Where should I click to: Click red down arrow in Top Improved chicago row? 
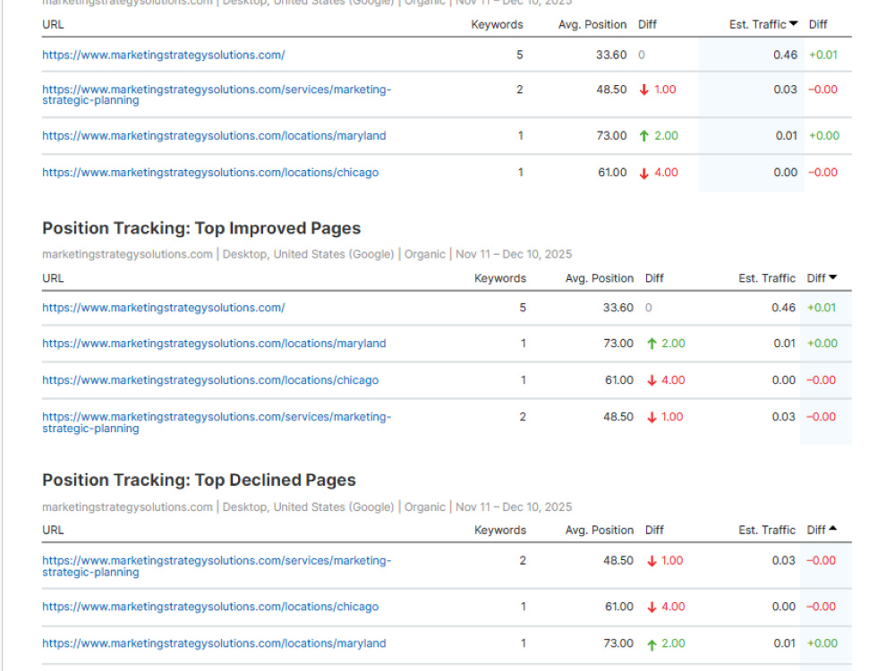click(652, 380)
